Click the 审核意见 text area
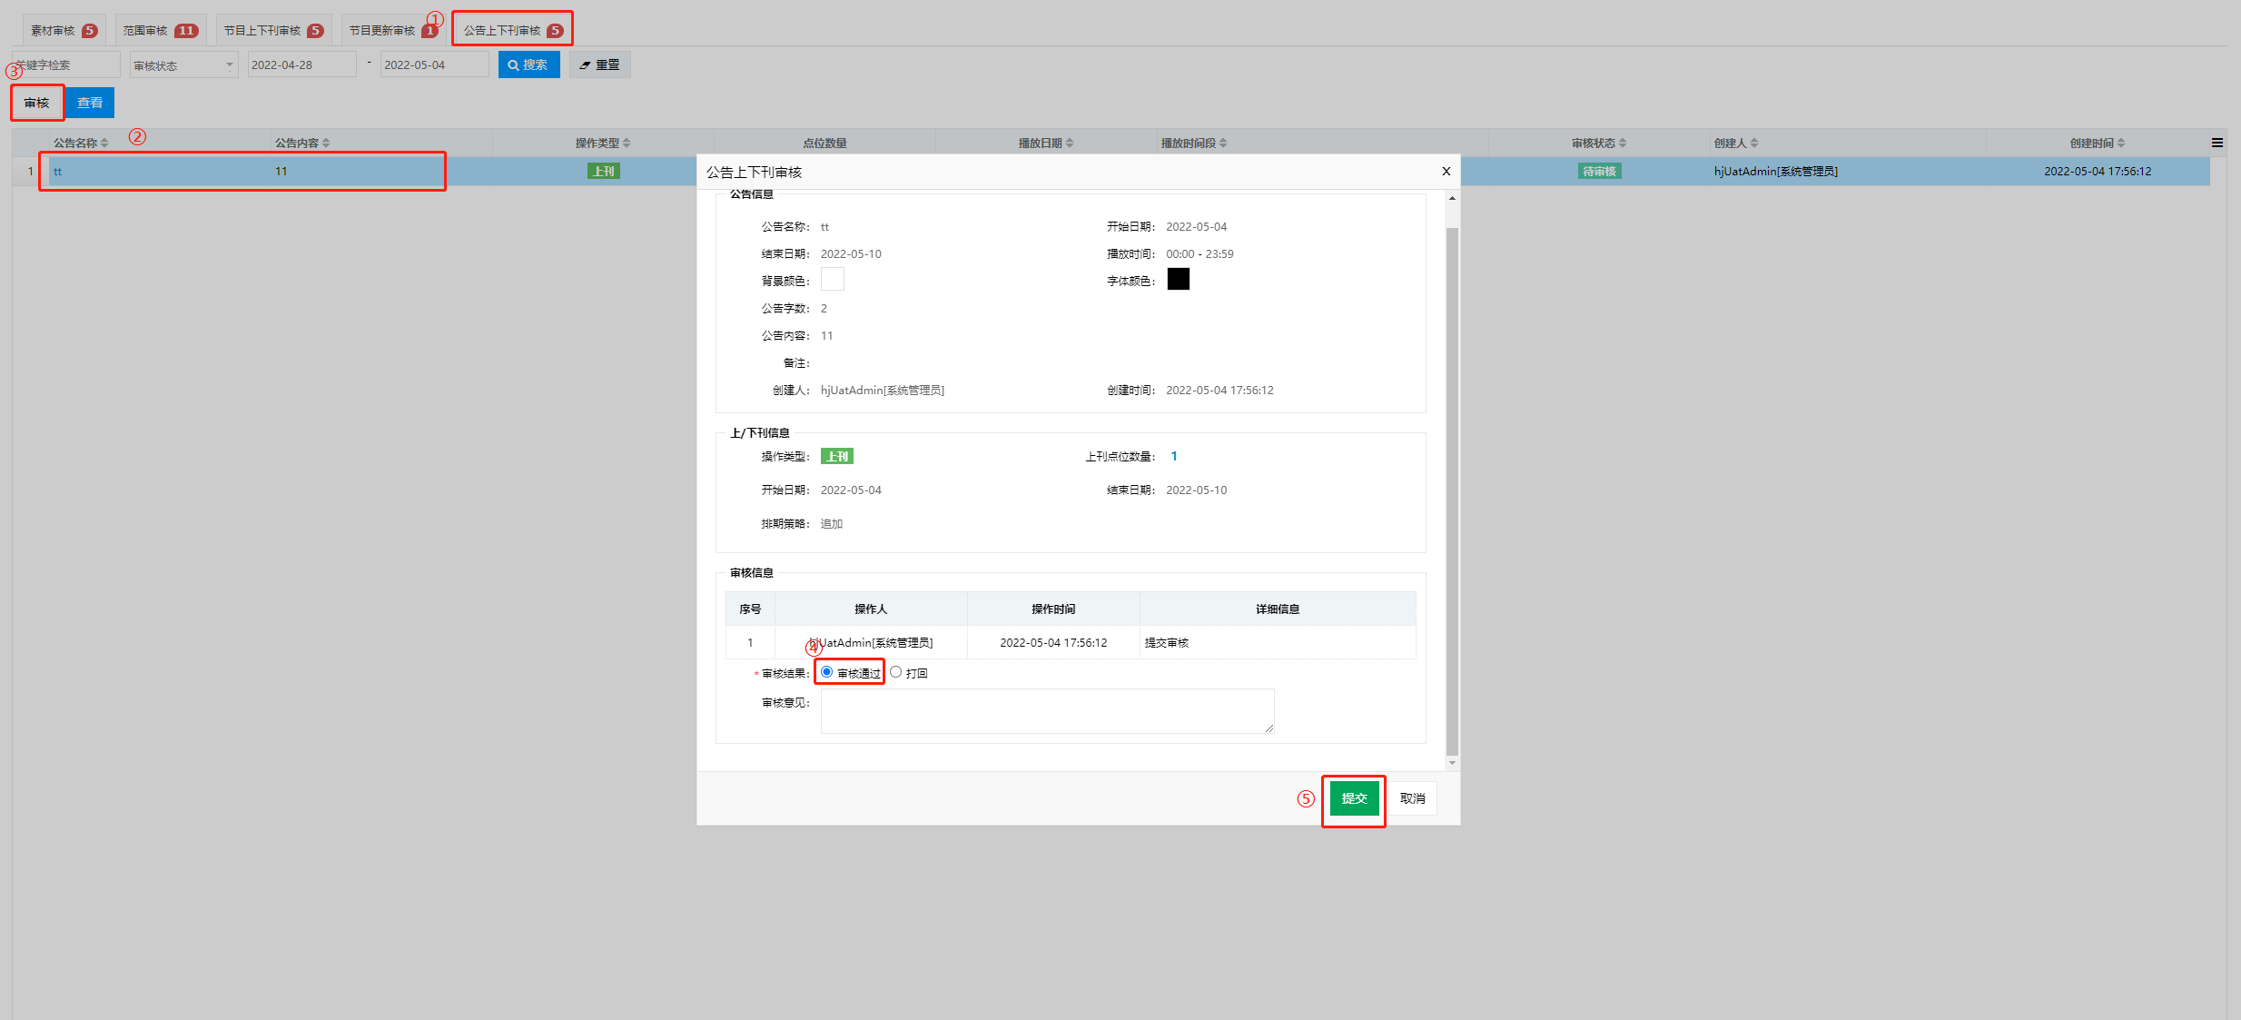This screenshot has width=2241, height=1020. coord(1047,710)
